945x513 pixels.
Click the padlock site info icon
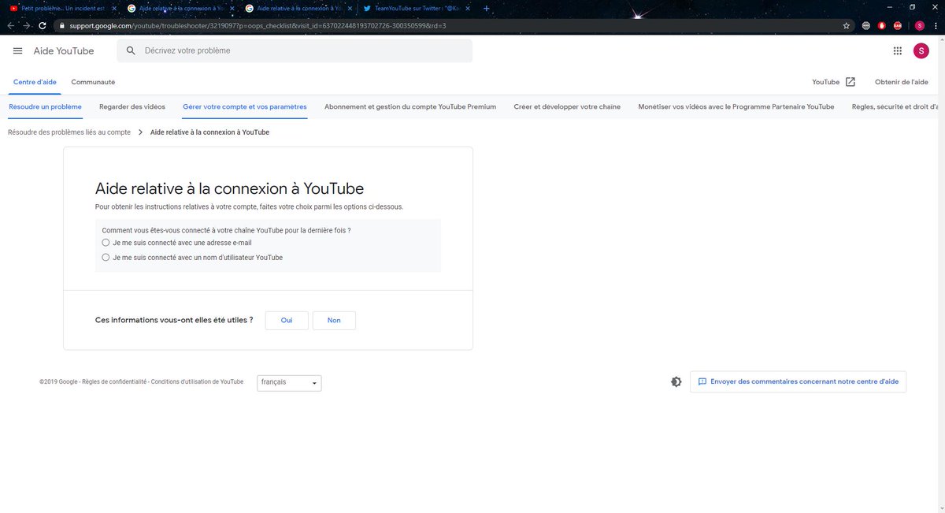62,25
